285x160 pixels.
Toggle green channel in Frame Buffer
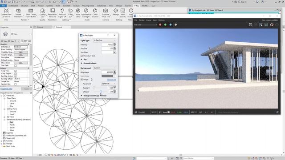pos(165,25)
